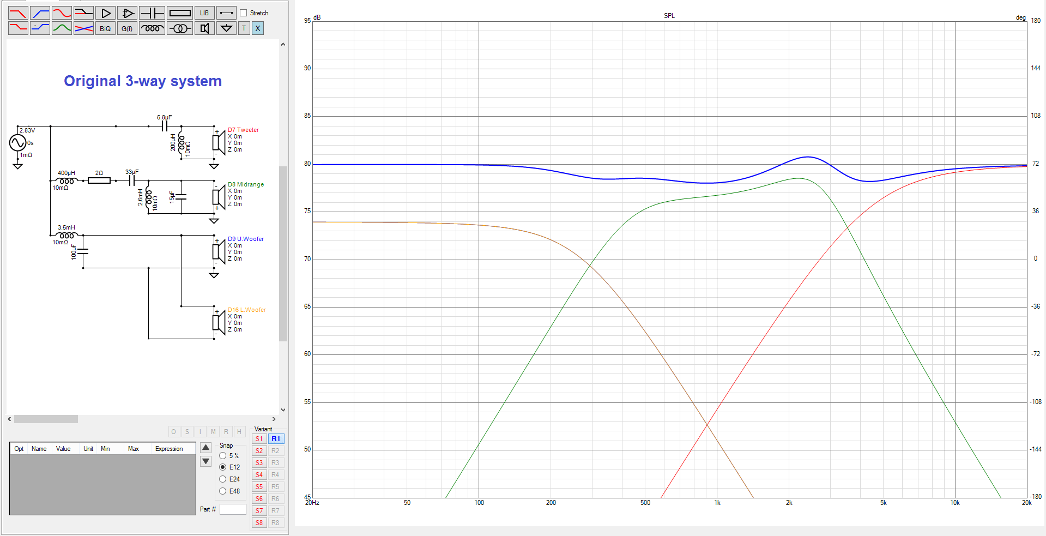Add a BiQ biquad block
Viewport: 1046px width, 536px height.
click(106, 28)
